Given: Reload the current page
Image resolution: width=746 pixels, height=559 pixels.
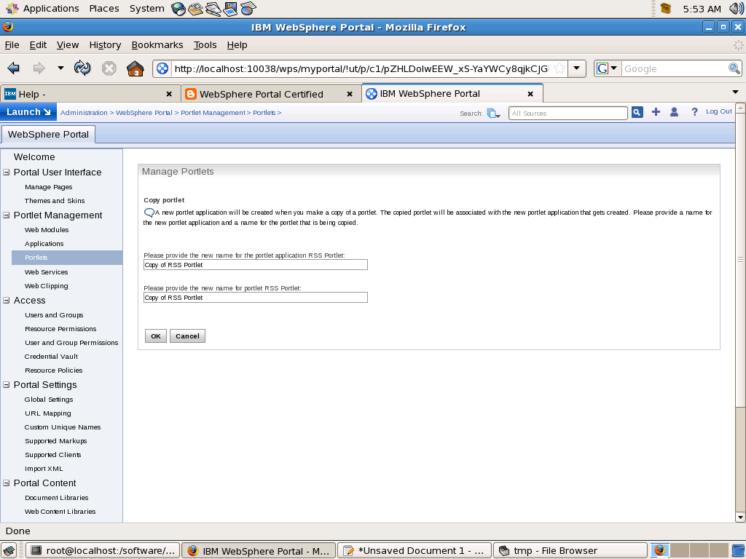Looking at the screenshot, I should pyautogui.click(x=82, y=68).
